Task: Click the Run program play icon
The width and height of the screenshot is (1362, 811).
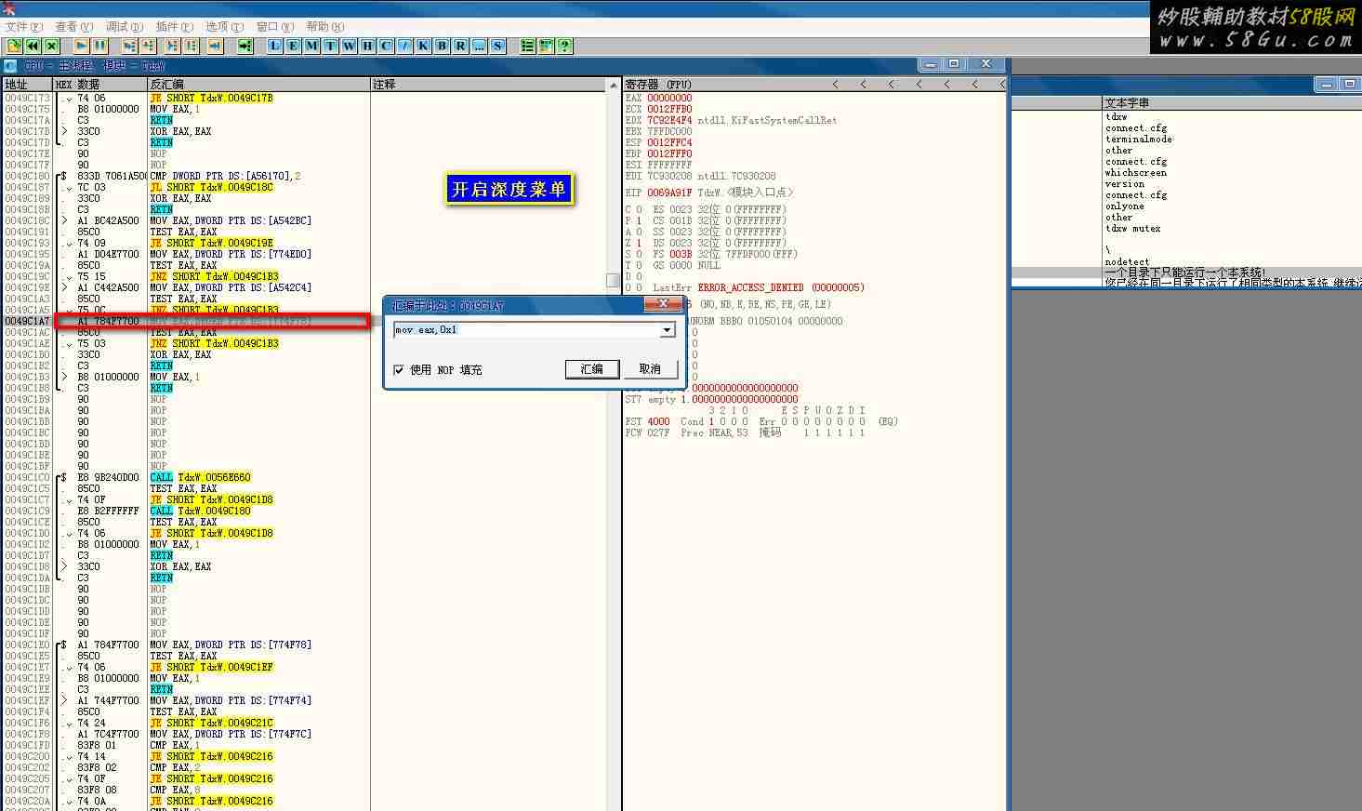Action: (82, 46)
